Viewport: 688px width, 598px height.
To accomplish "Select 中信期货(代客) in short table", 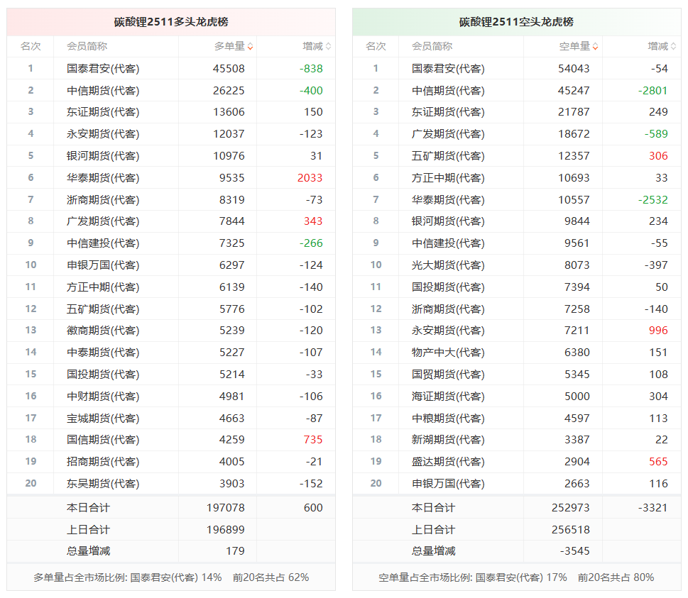I will coord(448,90).
